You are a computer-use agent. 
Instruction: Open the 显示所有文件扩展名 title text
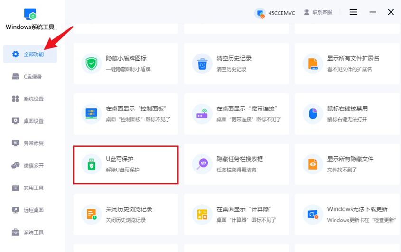click(x=353, y=58)
